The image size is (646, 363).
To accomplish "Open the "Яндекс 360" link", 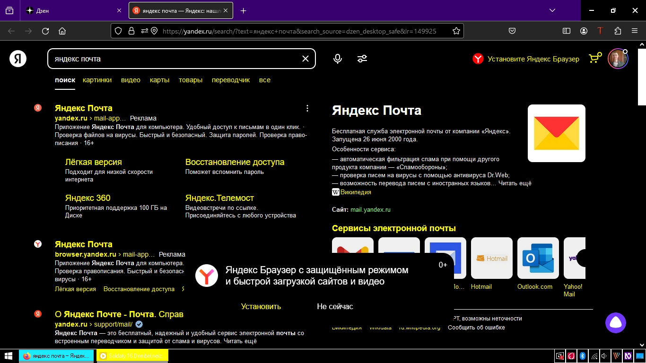I will (88, 198).
